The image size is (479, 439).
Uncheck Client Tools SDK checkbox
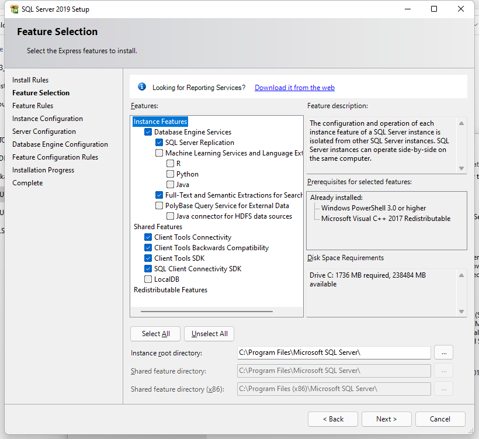pos(148,258)
